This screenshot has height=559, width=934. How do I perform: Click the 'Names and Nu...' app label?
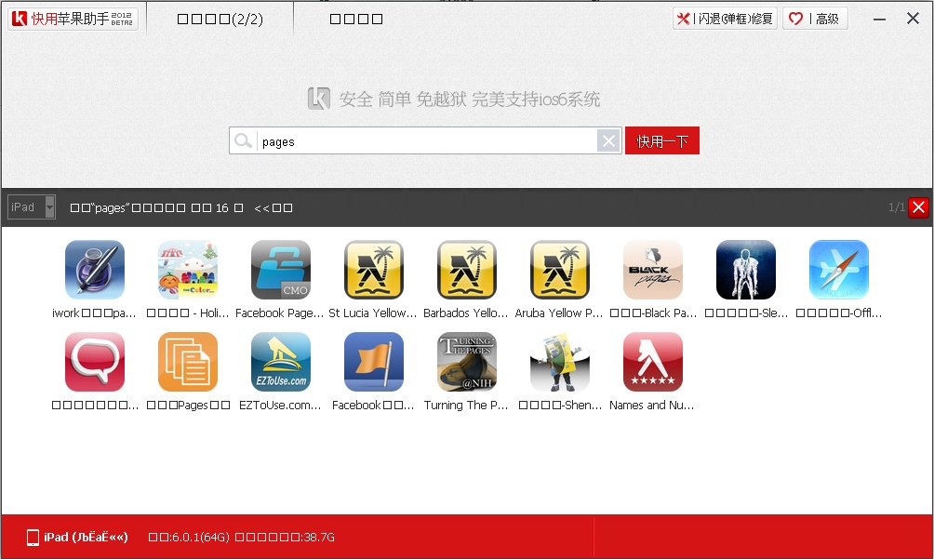point(651,406)
